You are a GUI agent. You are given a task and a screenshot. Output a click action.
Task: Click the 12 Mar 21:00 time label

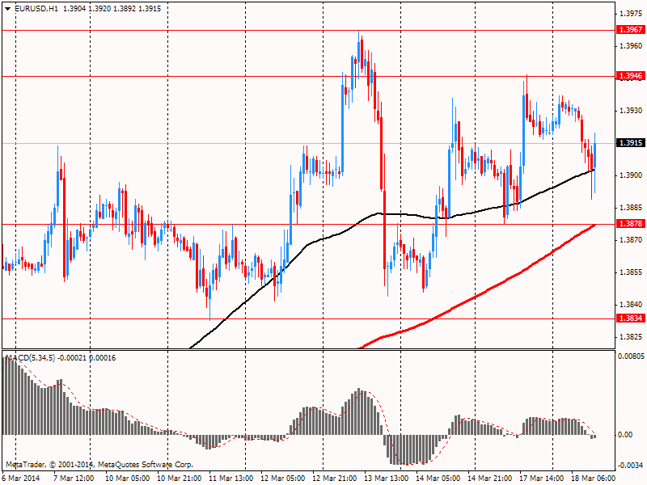point(333,478)
